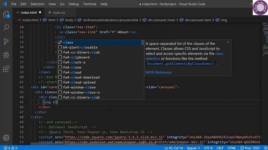Follow the MDN Reference link
This screenshot has width=268, height=150.
pyautogui.click(x=159, y=72)
